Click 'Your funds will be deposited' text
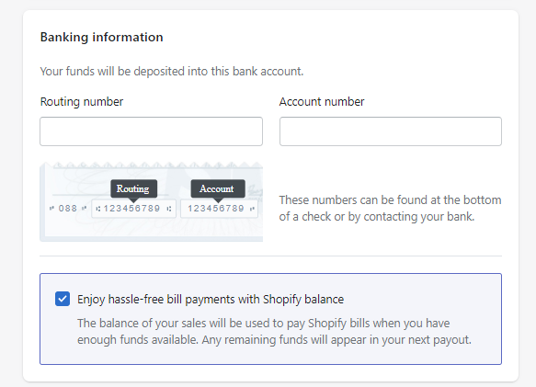The height and width of the screenshot is (387, 536). [x=172, y=72]
